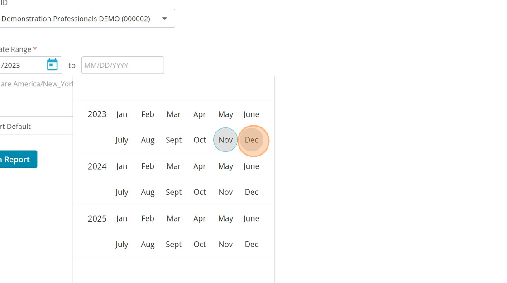Select Dec 2023 in month picker
This screenshot has width=507, height=283.
pos(251,140)
